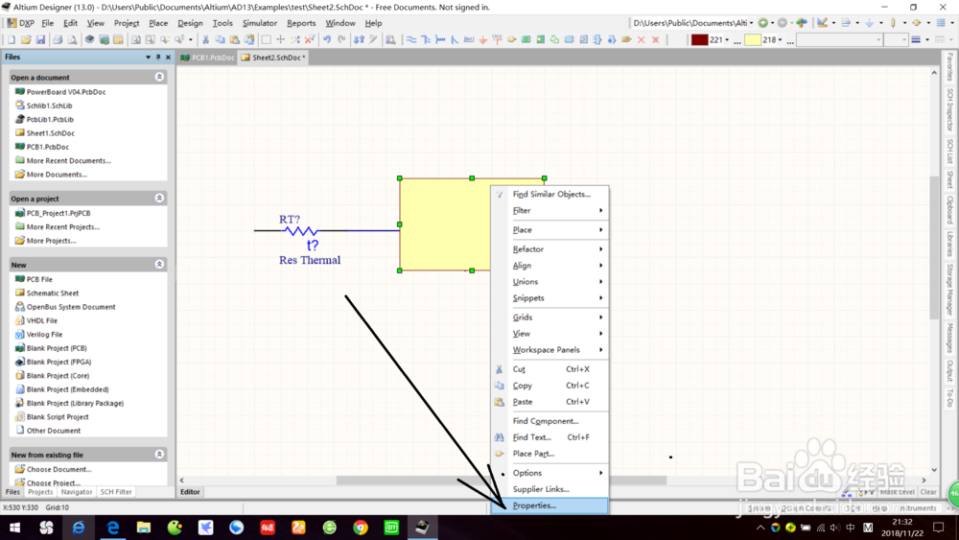Select Copy in the context menu
The image size is (959, 540).
[550, 386]
